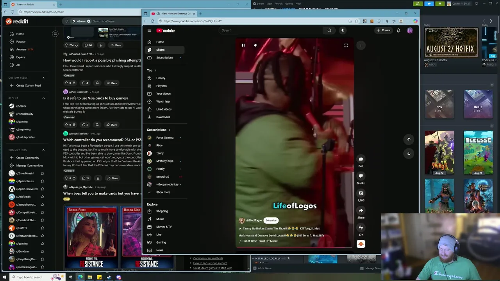Expand the Subscriptions section chevron
The width and height of the screenshot is (500, 281).
(169, 130)
